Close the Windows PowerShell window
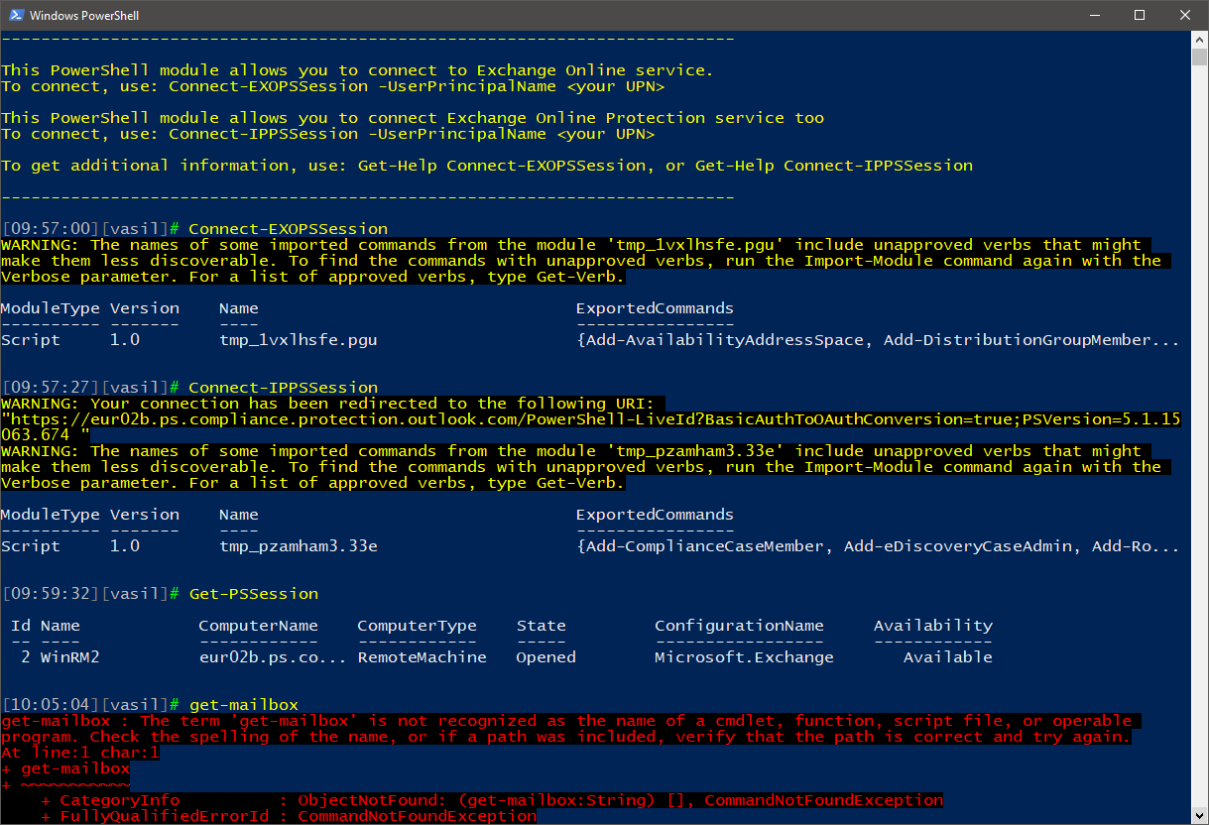Screen dimensions: 1209x825 [1185, 15]
